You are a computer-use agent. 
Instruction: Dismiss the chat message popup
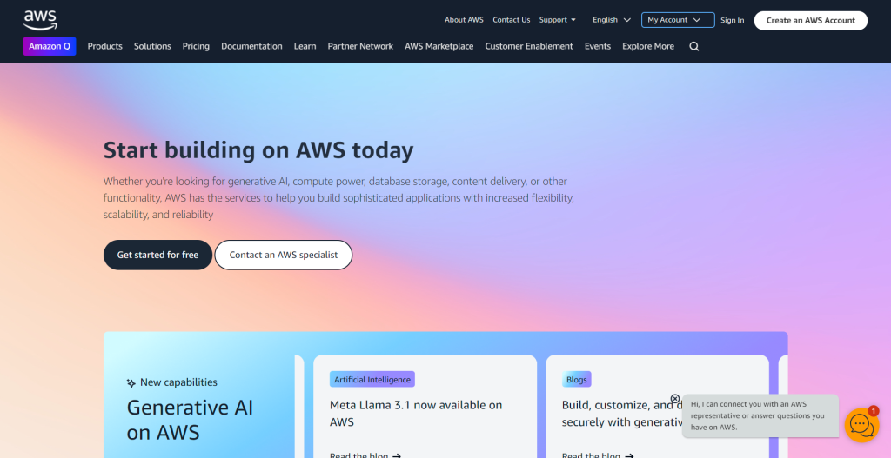click(675, 399)
